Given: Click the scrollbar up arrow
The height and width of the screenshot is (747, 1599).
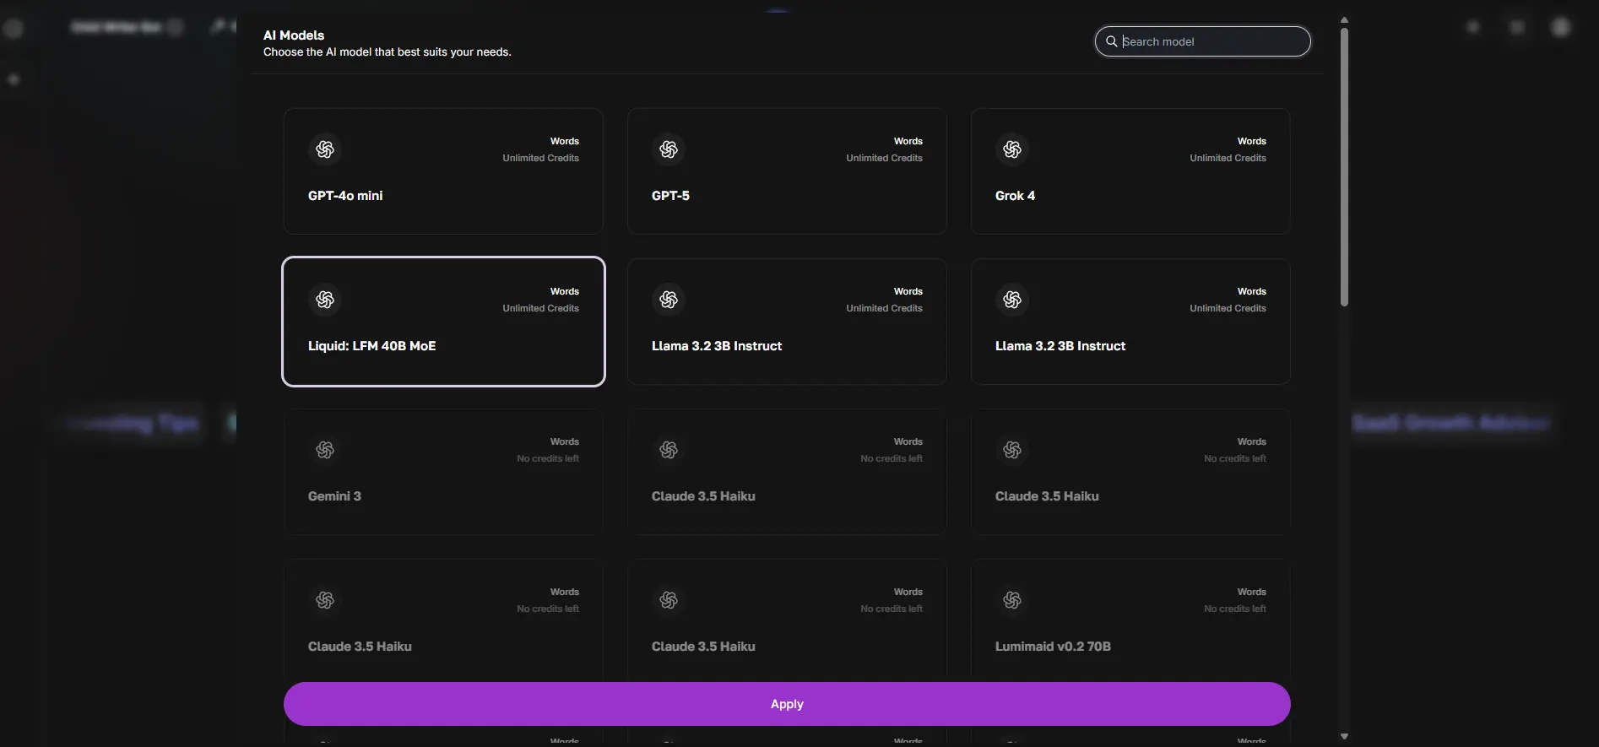Looking at the screenshot, I should pyautogui.click(x=1344, y=19).
